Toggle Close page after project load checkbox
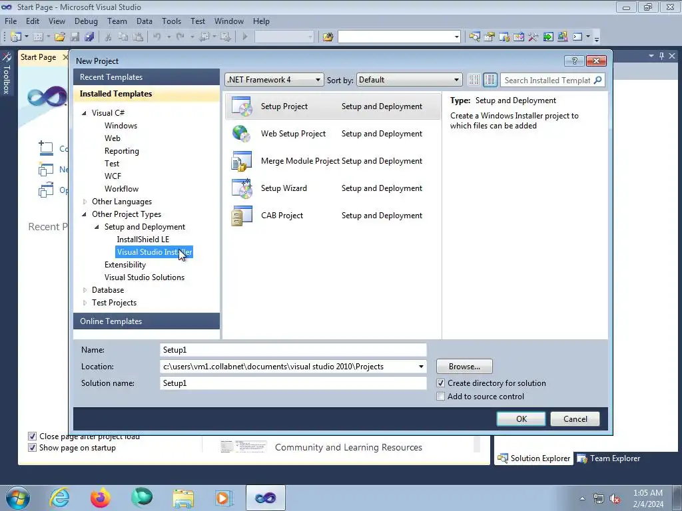Image resolution: width=682 pixels, height=511 pixels. tap(32, 436)
